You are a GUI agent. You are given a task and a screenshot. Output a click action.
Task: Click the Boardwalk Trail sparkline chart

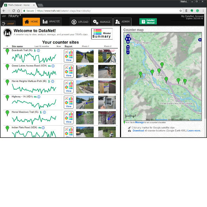click(34, 58)
